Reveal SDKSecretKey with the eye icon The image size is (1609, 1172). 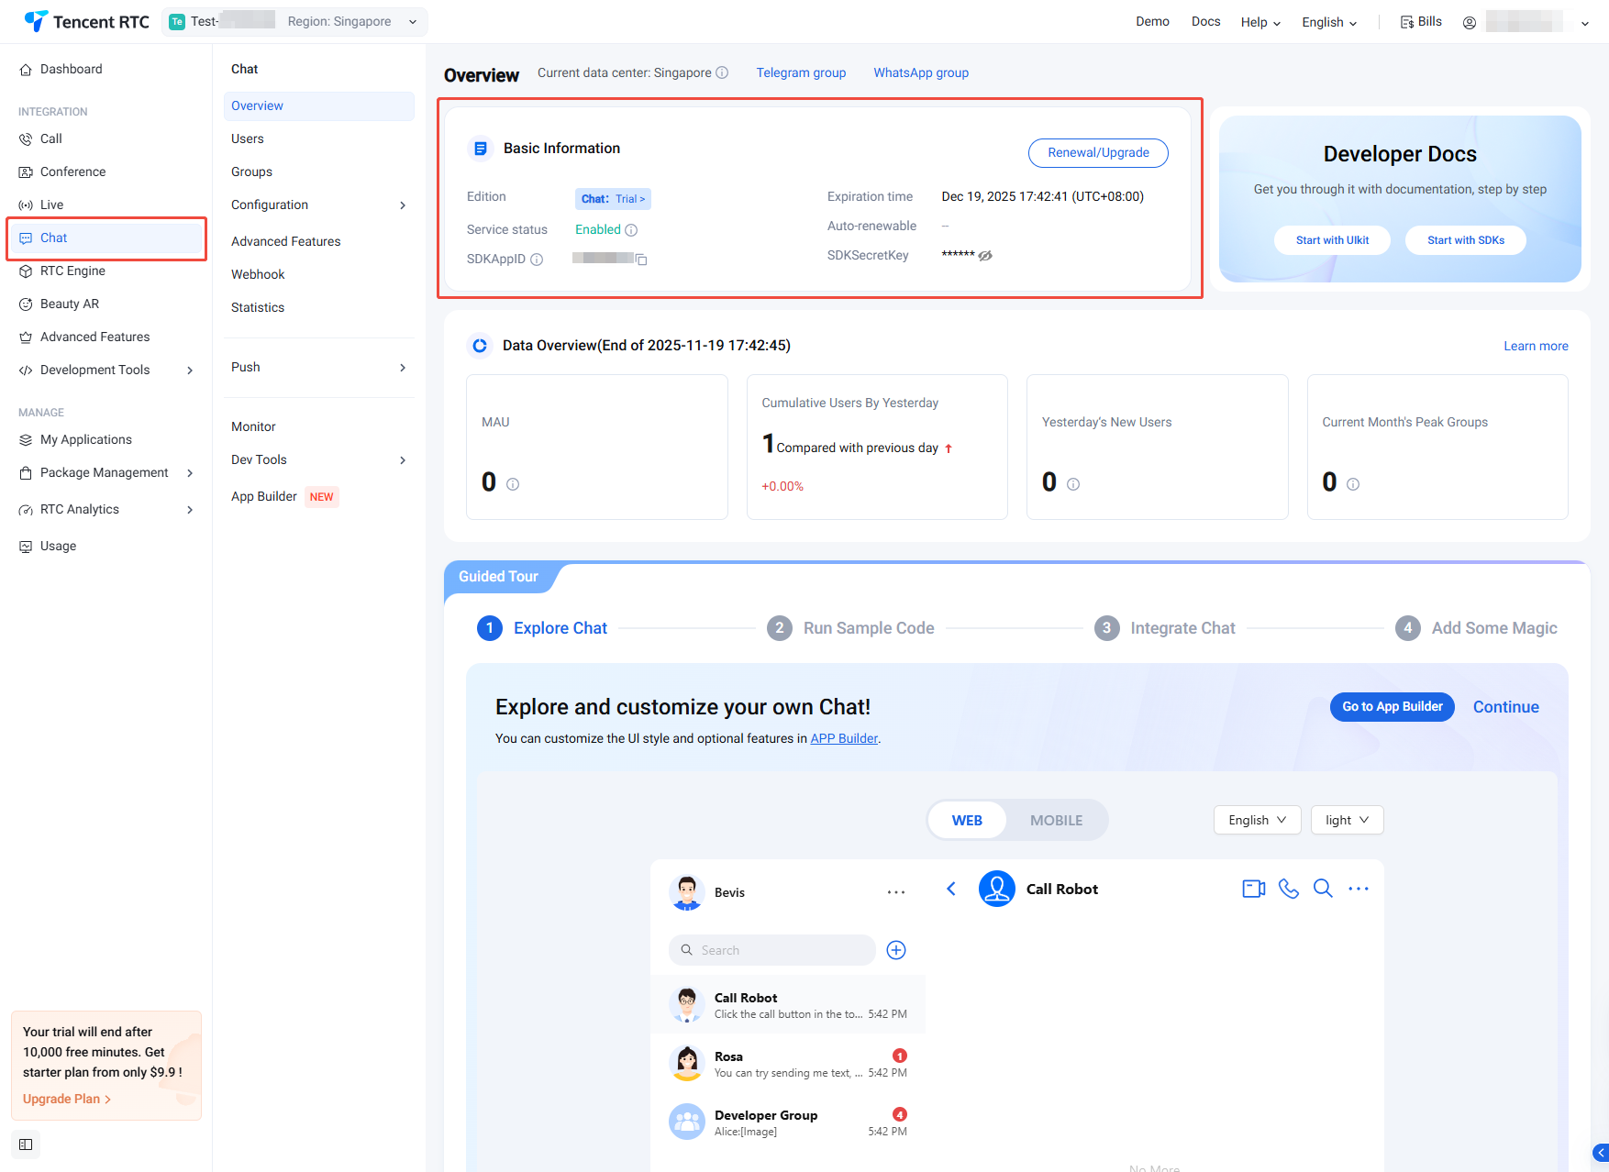click(x=985, y=256)
